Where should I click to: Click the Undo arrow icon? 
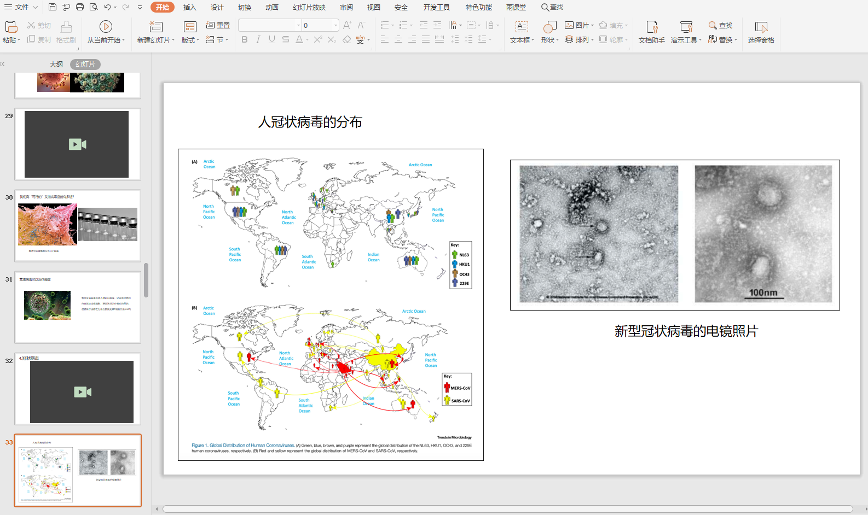pyautogui.click(x=108, y=7)
